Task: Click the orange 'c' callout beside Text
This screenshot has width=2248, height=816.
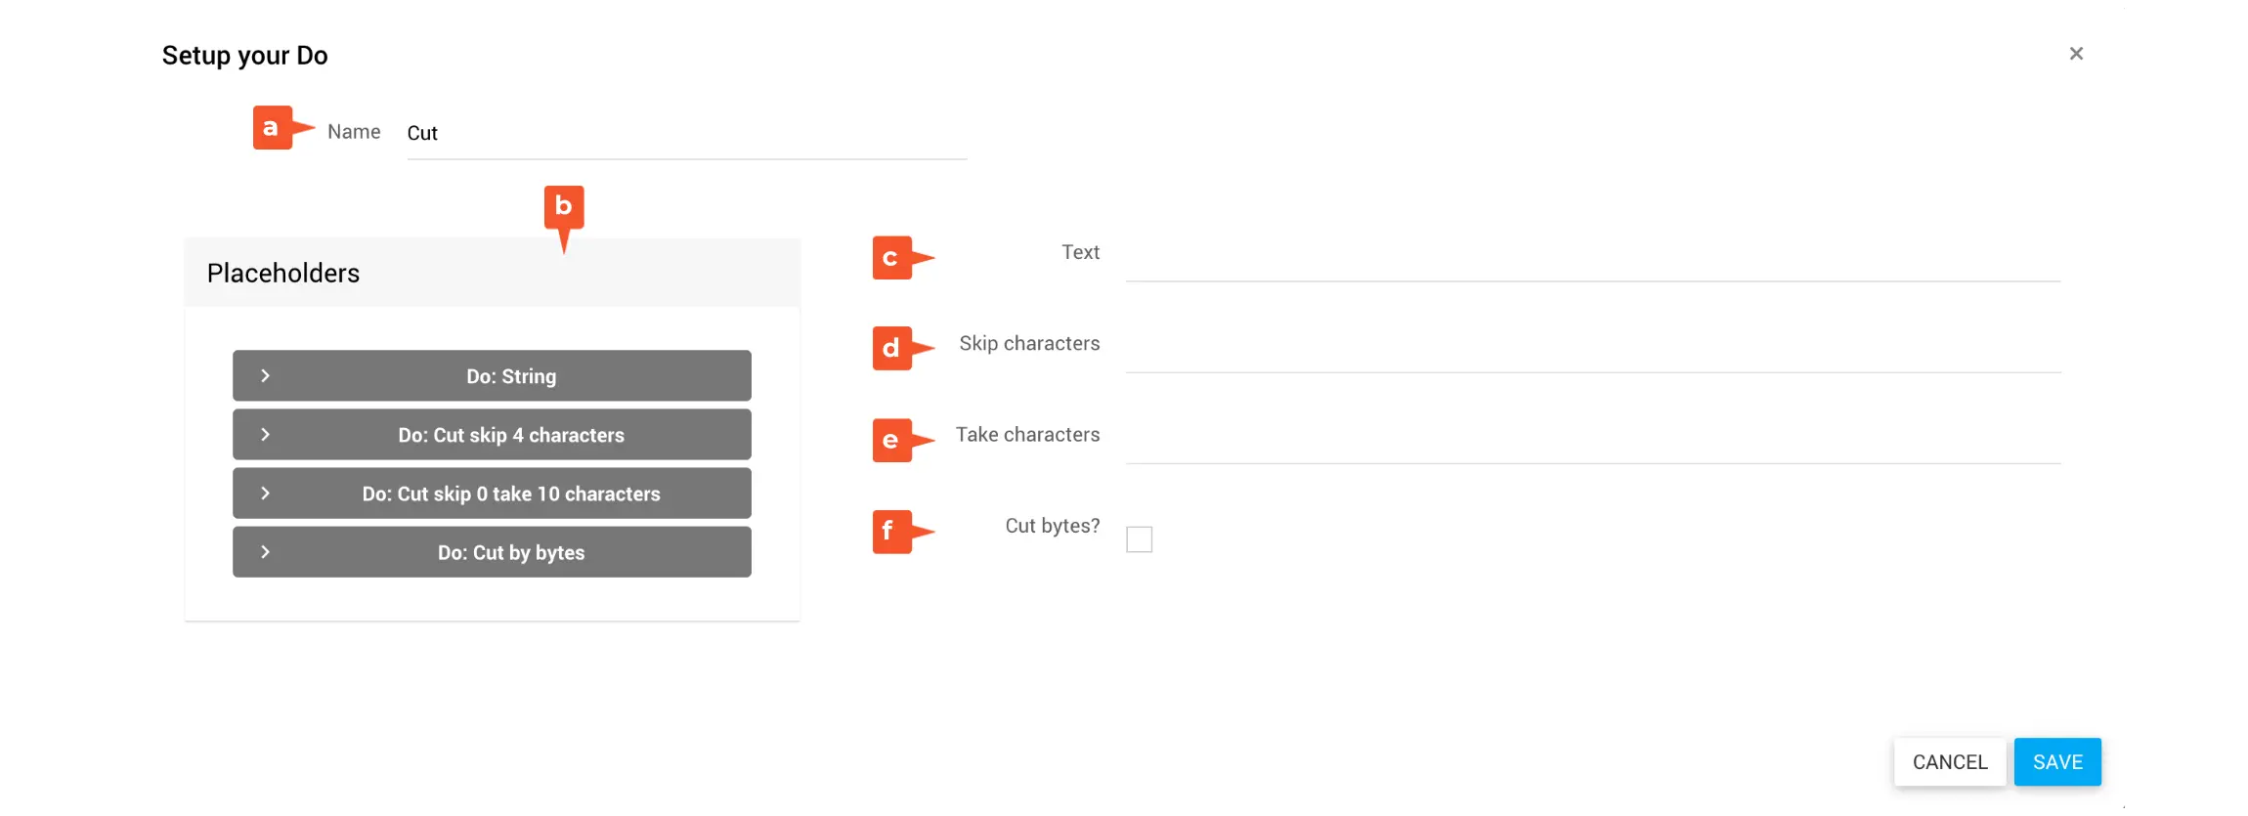Action: pos(891,258)
